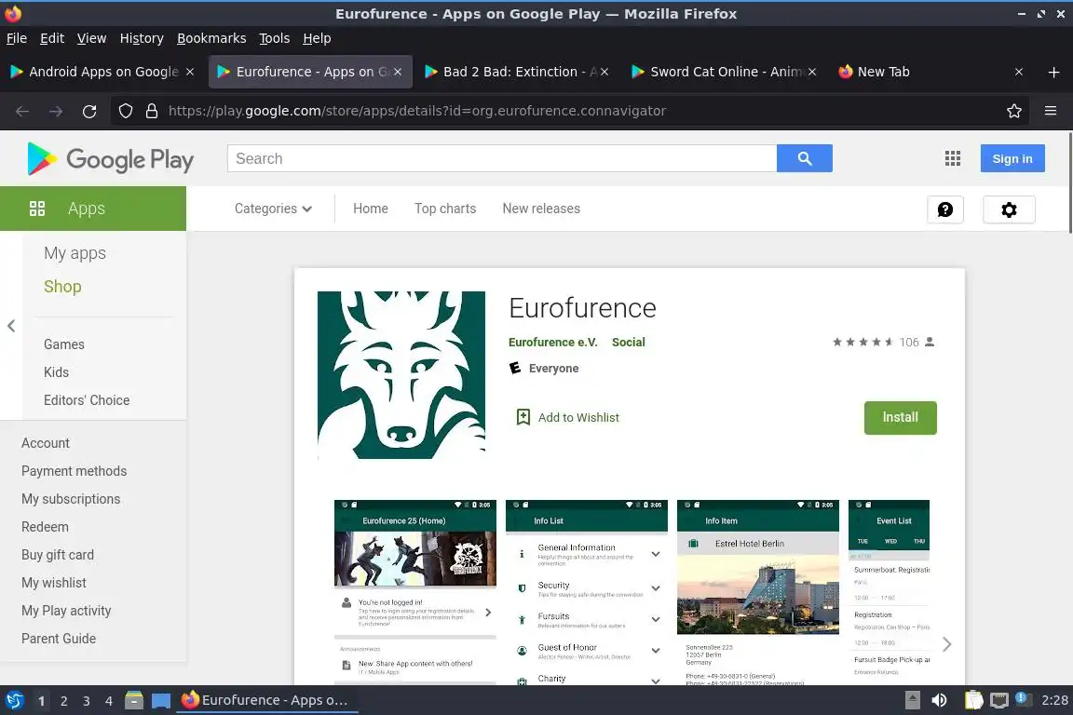Click the forward navigation arrow
Viewport: 1073px width, 715px height.
56,111
